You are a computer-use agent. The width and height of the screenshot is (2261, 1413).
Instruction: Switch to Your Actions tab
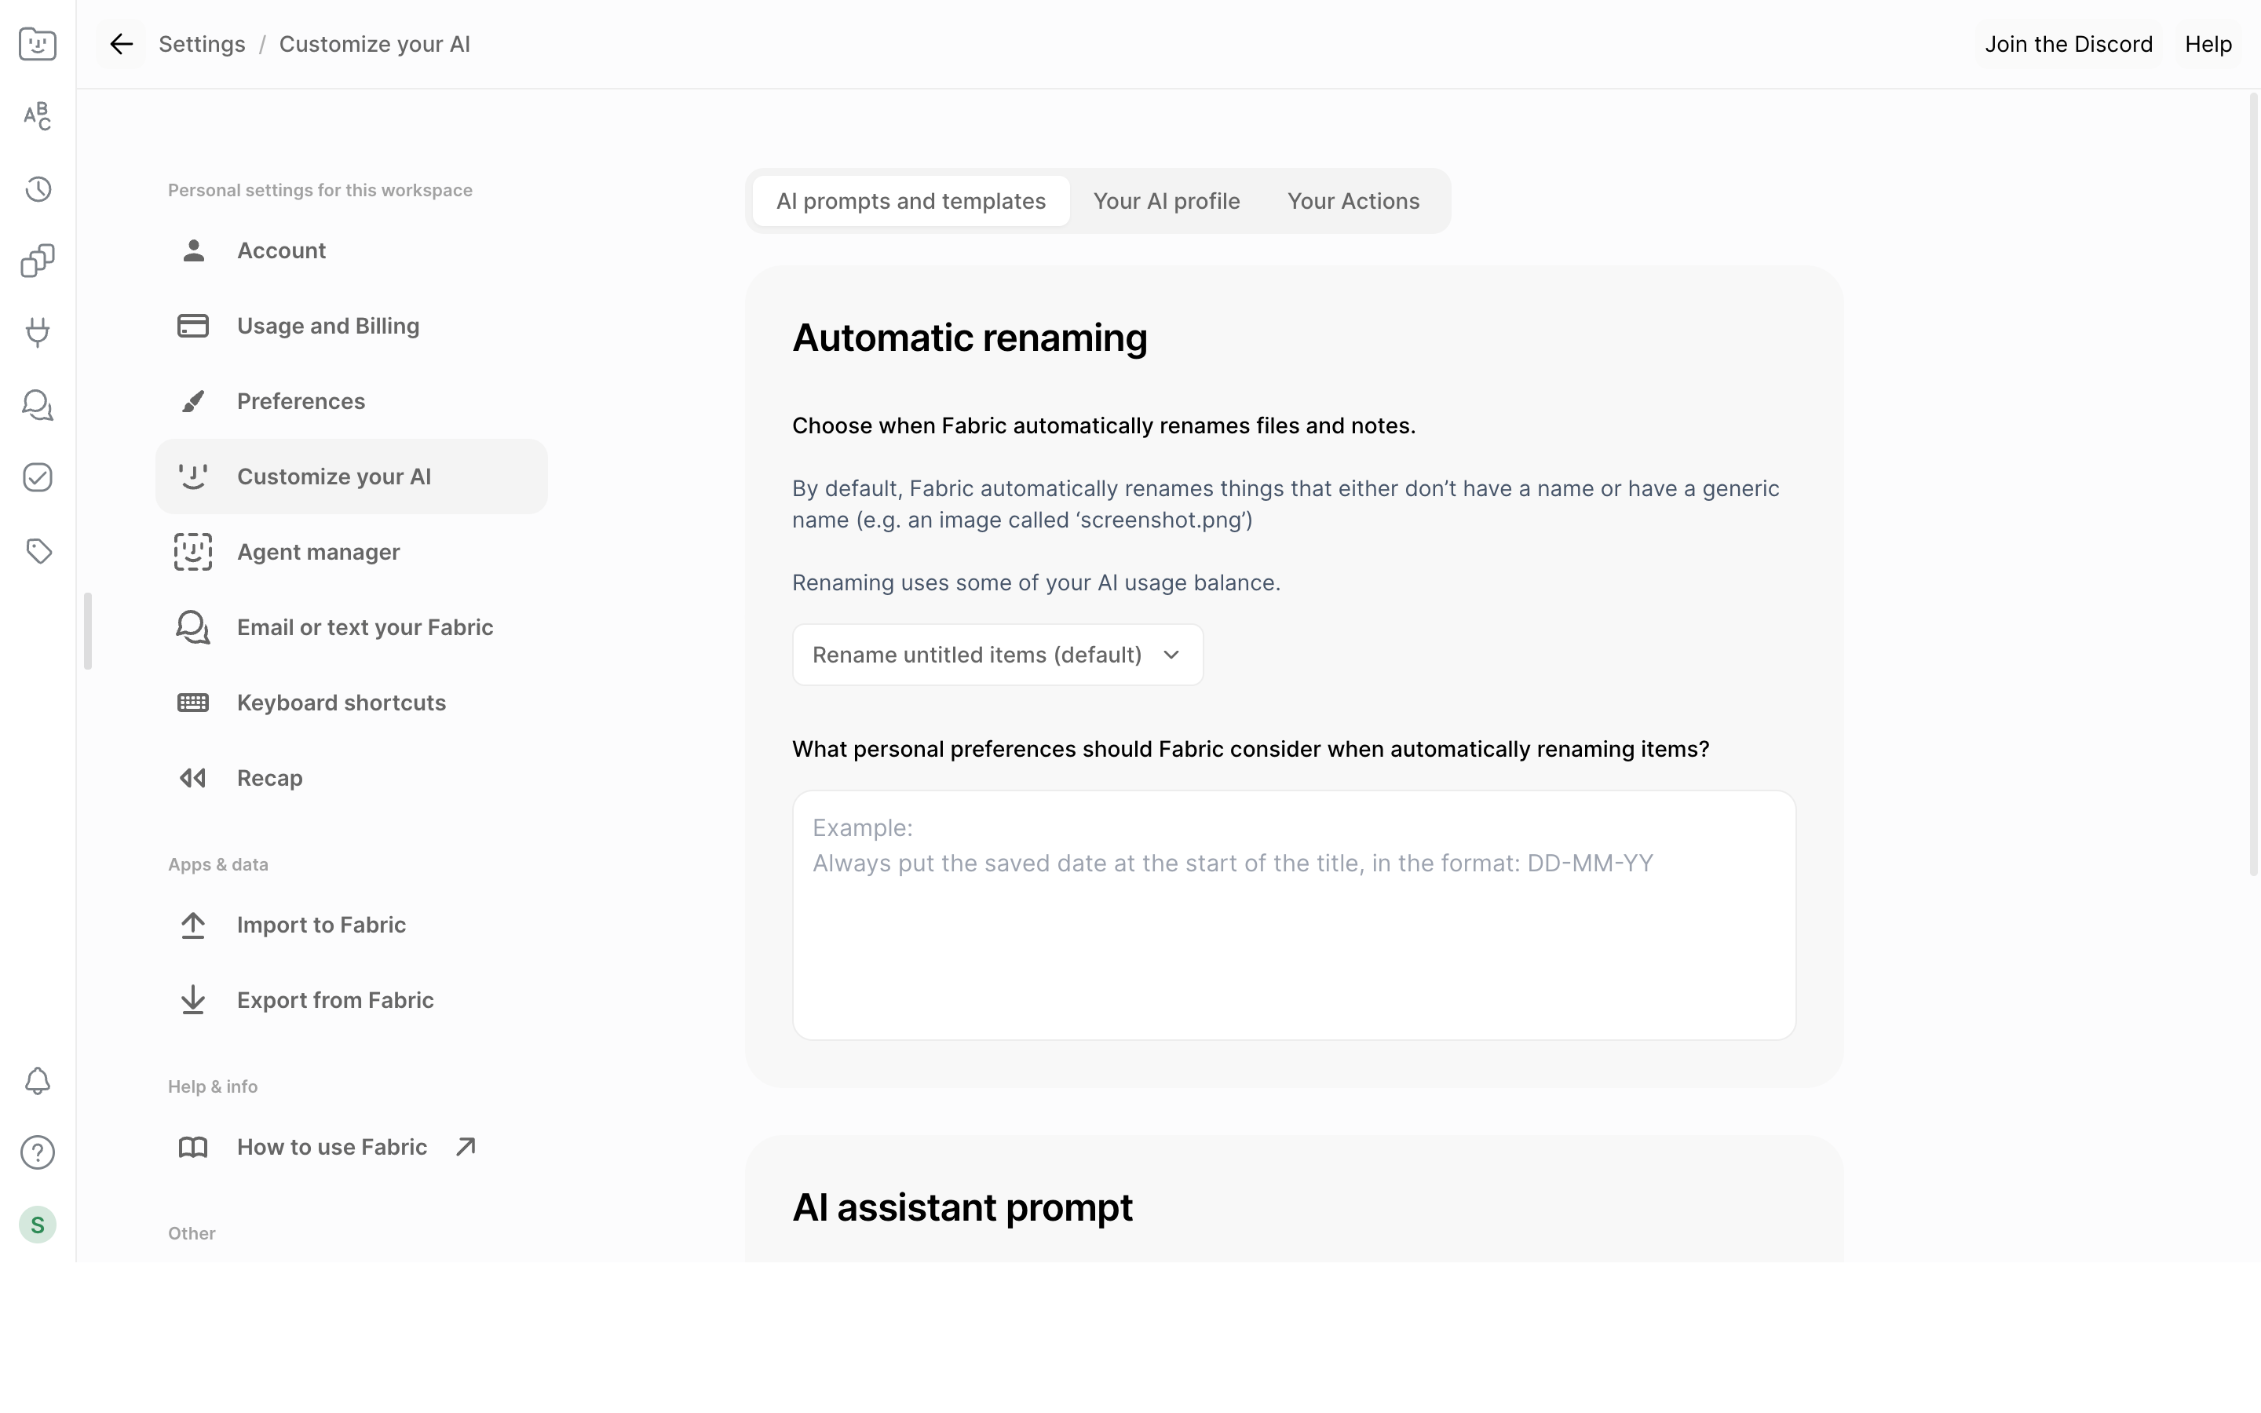pyautogui.click(x=1353, y=201)
